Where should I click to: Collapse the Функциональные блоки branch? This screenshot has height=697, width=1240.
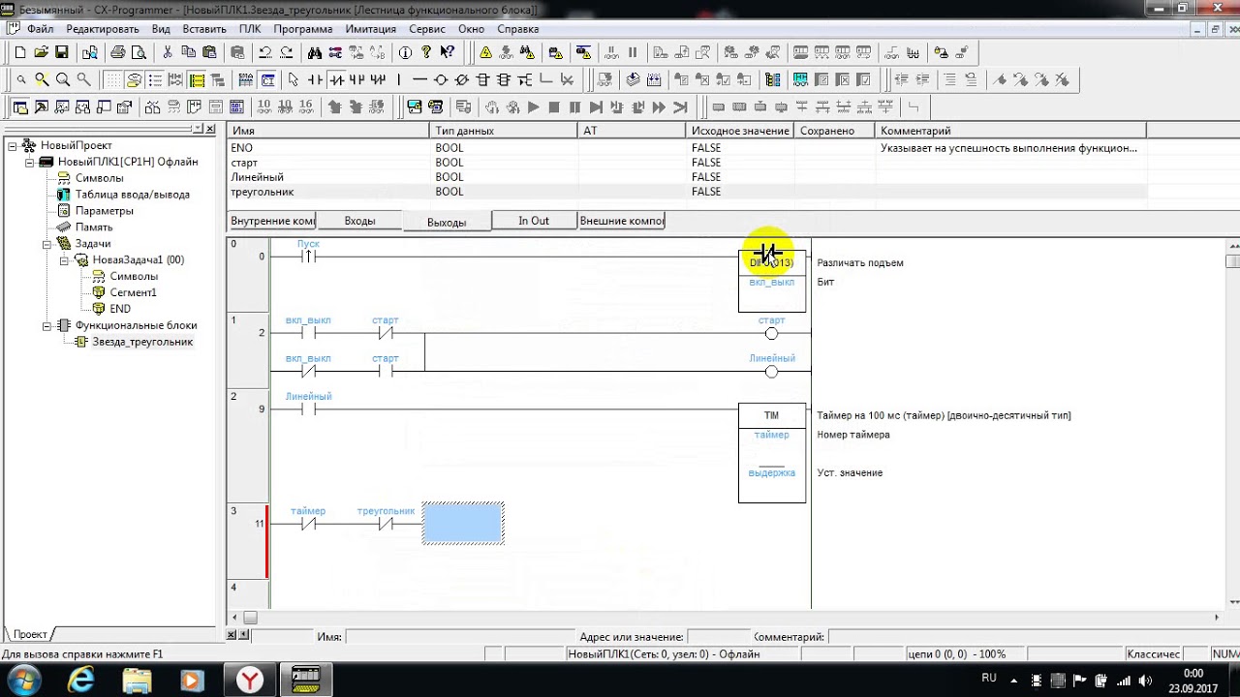[x=46, y=325]
